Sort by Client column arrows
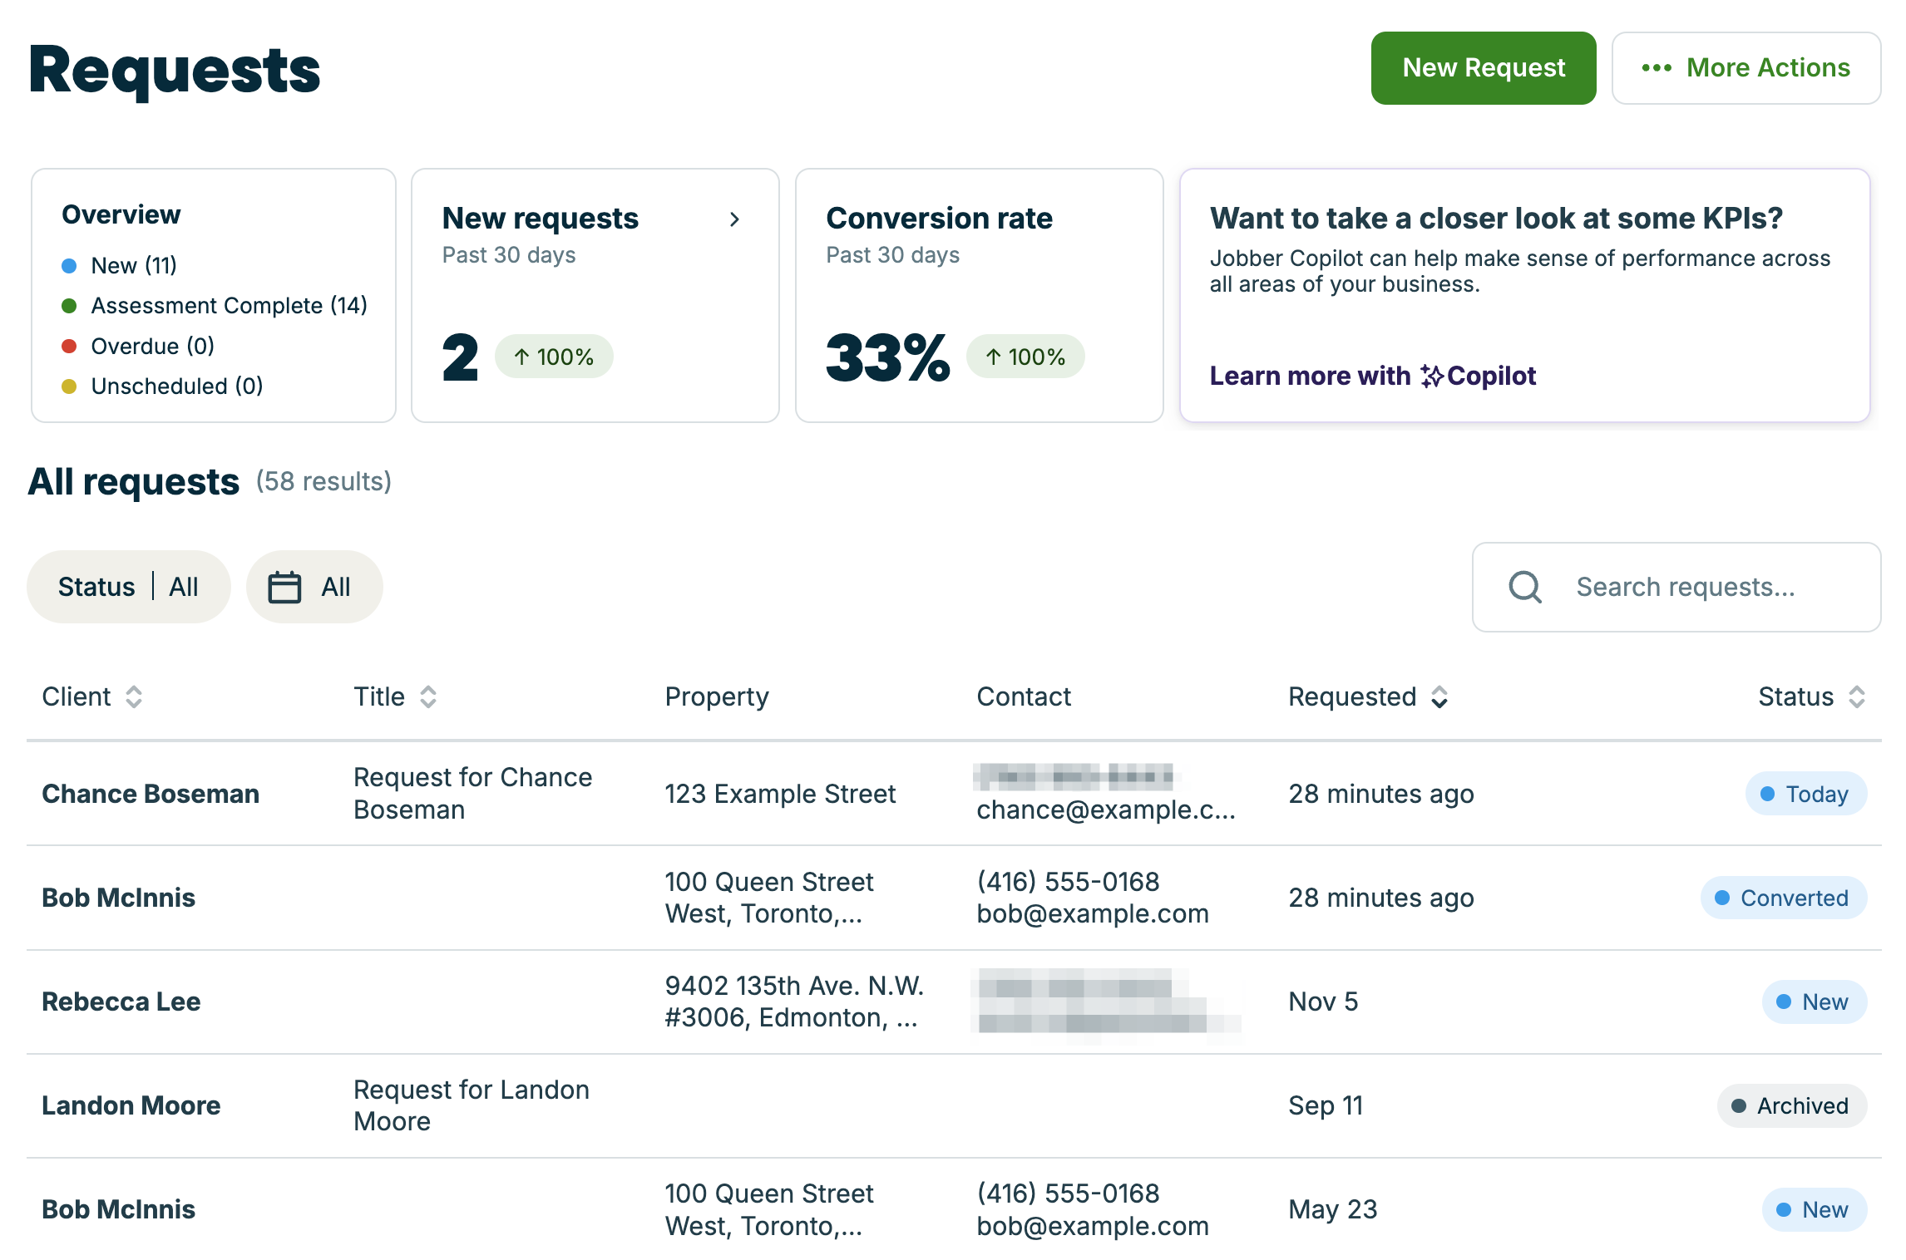 coord(134,696)
